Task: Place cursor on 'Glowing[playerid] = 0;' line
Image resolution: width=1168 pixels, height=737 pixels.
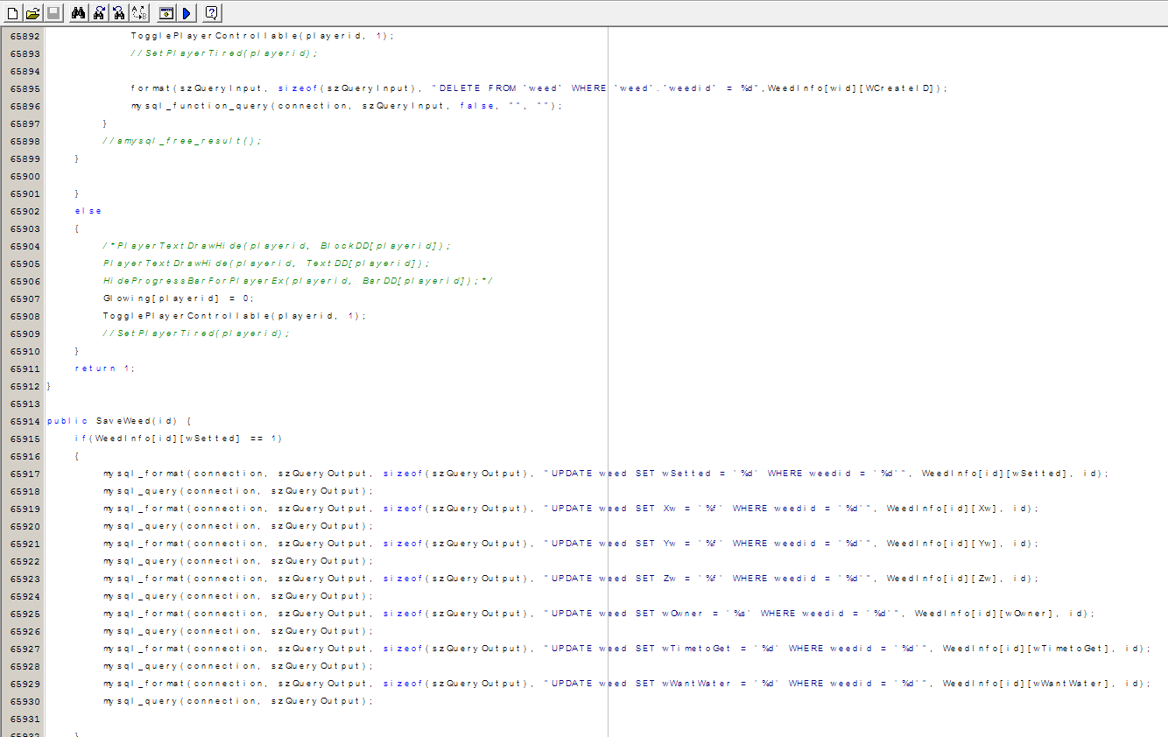Action: click(178, 298)
